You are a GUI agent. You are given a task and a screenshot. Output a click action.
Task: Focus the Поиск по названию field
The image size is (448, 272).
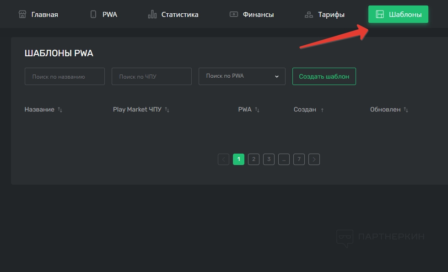pos(65,76)
